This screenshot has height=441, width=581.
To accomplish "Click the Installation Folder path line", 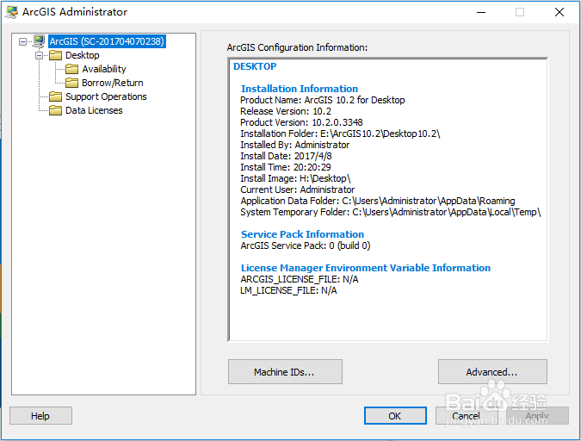I will [340, 134].
